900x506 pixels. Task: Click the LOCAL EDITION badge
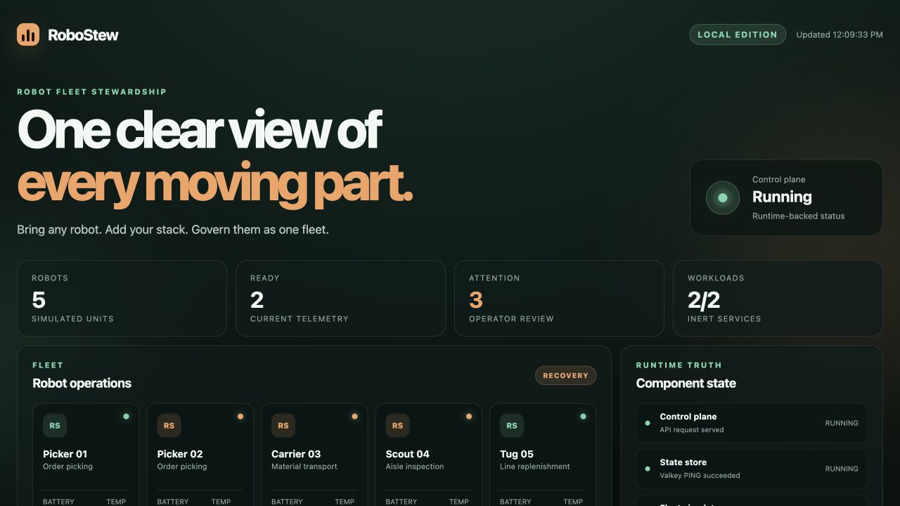(738, 34)
